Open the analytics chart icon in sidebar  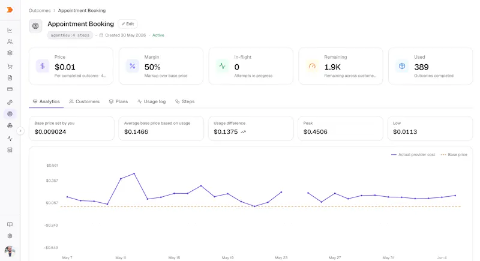(x=10, y=30)
